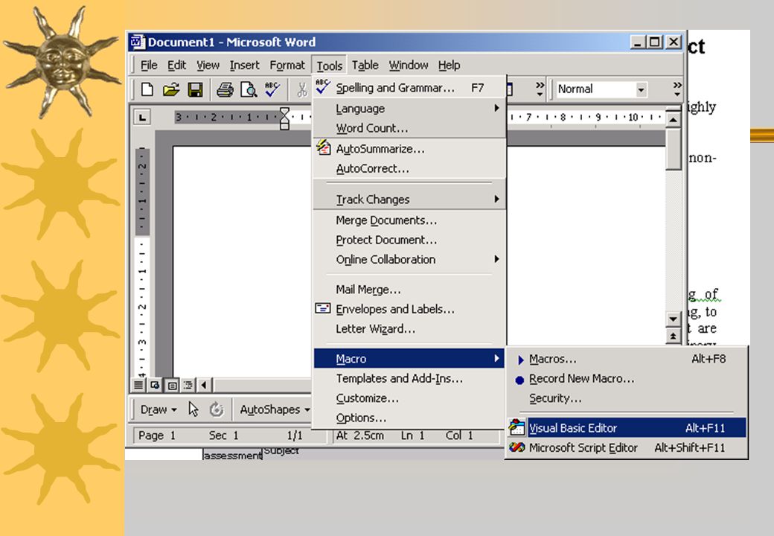Select Word Count menu item
Viewport: 774px width, 536px height.
[x=410, y=128]
